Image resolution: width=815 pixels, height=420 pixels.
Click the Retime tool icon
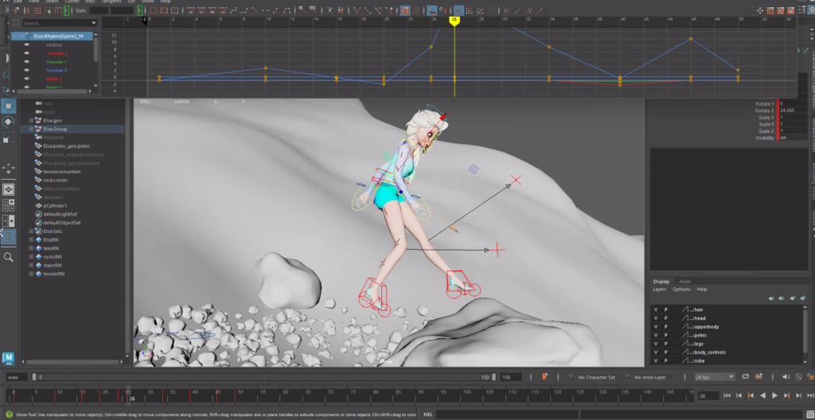[57, 10]
